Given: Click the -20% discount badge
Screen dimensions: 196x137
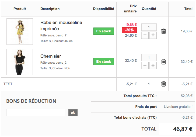Looking at the screenshot, I should tap(129, 30).
